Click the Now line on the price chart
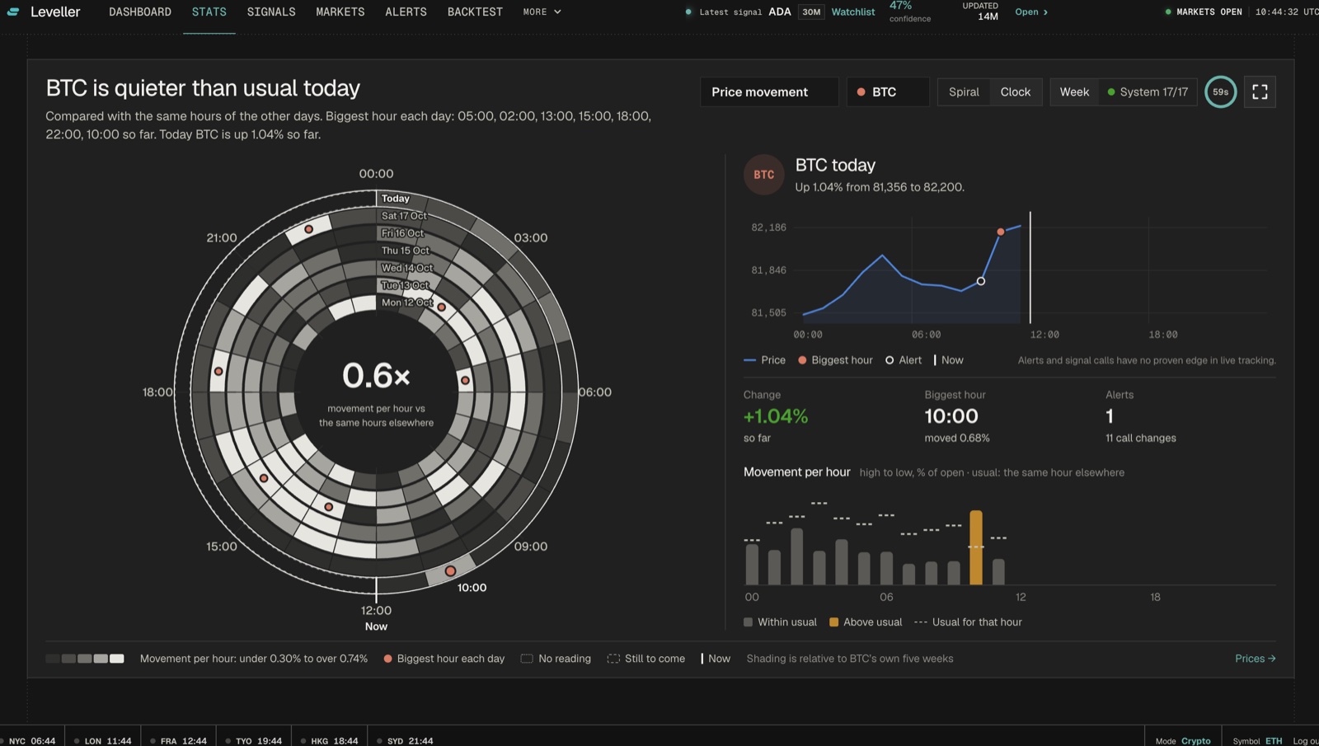 coord(1030,268)
